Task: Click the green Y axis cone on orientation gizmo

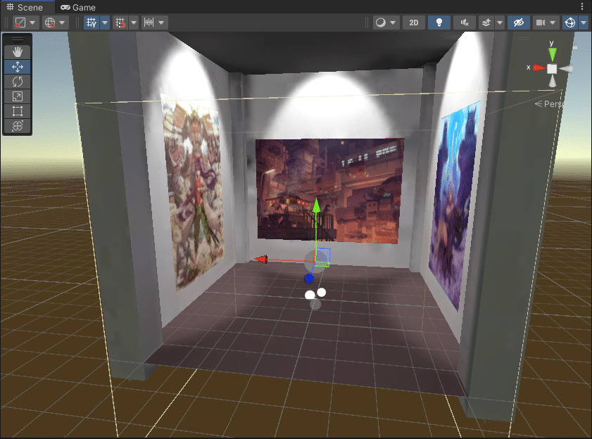Action: [x=553, y=55]
